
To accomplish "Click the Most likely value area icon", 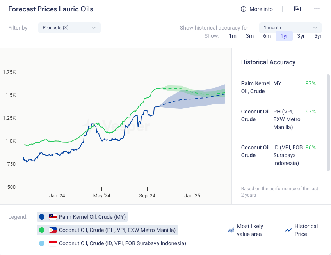I will (x=231, y=230).
